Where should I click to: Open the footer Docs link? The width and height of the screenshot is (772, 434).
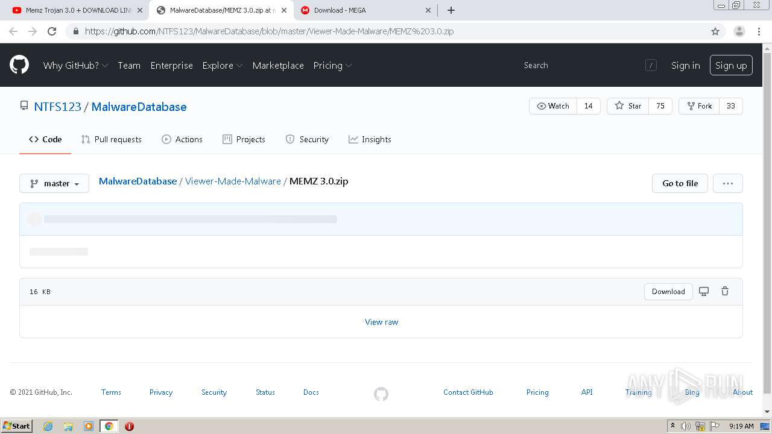tap(311, 392)
